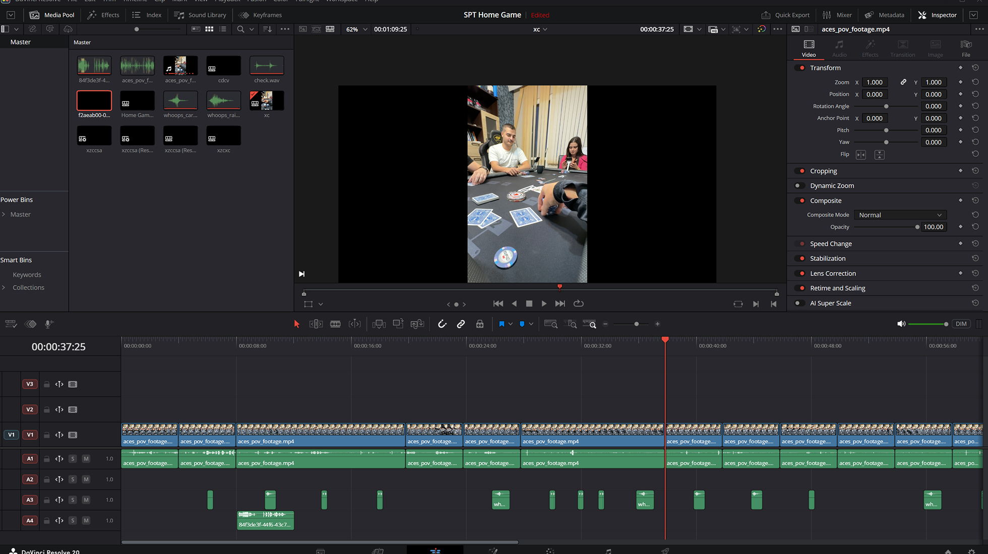This screenshot has width=988, height=554.
Task: Toggle timeline Snapping magnet icon
Action: (442, 324)
